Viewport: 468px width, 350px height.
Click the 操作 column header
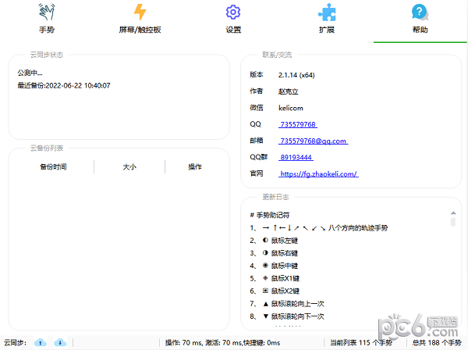(195, 166)
